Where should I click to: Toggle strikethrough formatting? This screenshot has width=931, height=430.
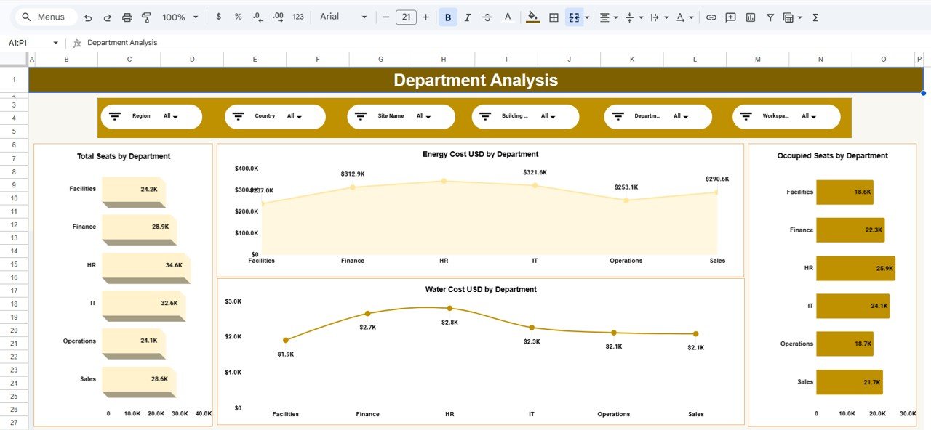[487, 16]
